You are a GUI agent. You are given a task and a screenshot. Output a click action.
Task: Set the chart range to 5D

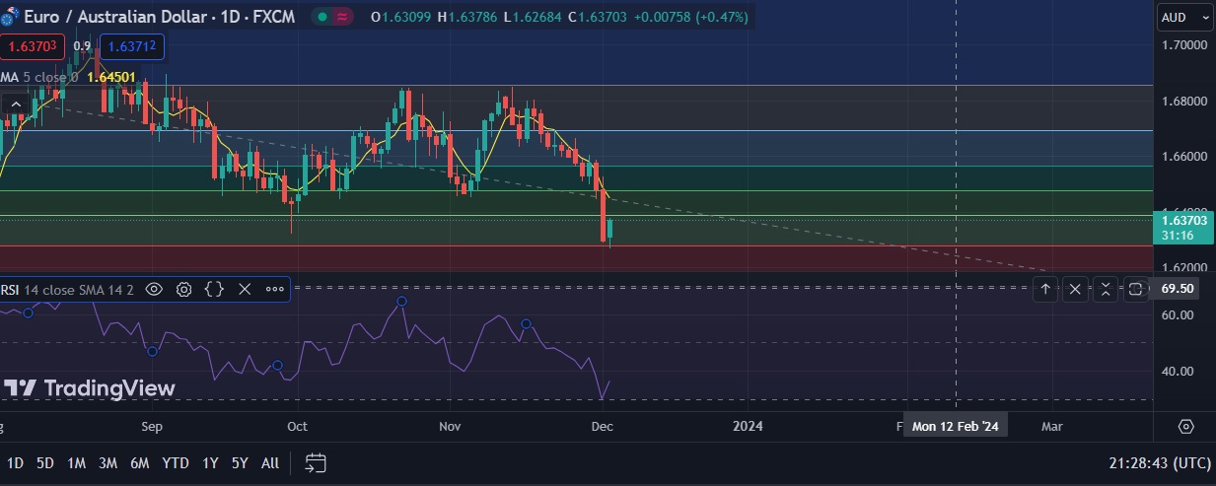click(x=45, y=463)
